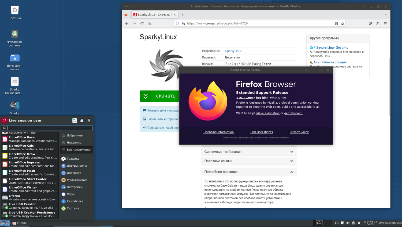402x227 pixels.
Task: Click the green скачать download button
Action: tap(159, 96)
